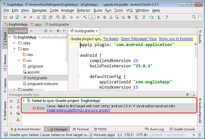Open Project panel gear settings menu
The width and height of the screenshot is (205, 139).
[x=58, y=31]
